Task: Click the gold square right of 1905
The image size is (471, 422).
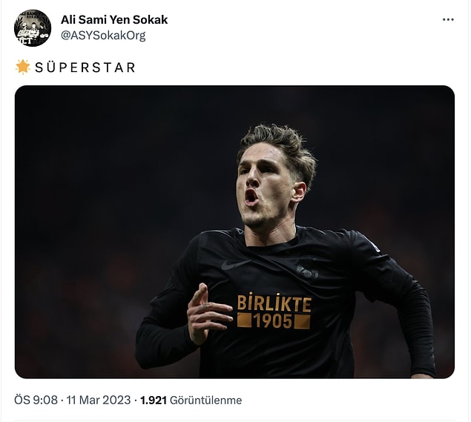Action: [302, 322]
